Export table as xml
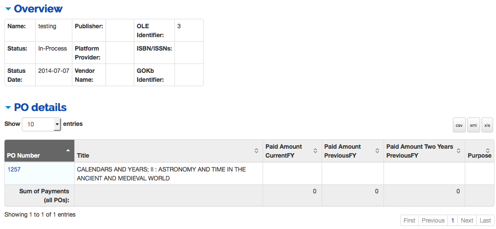Screen dimensions: 496x229 point(474,125)
